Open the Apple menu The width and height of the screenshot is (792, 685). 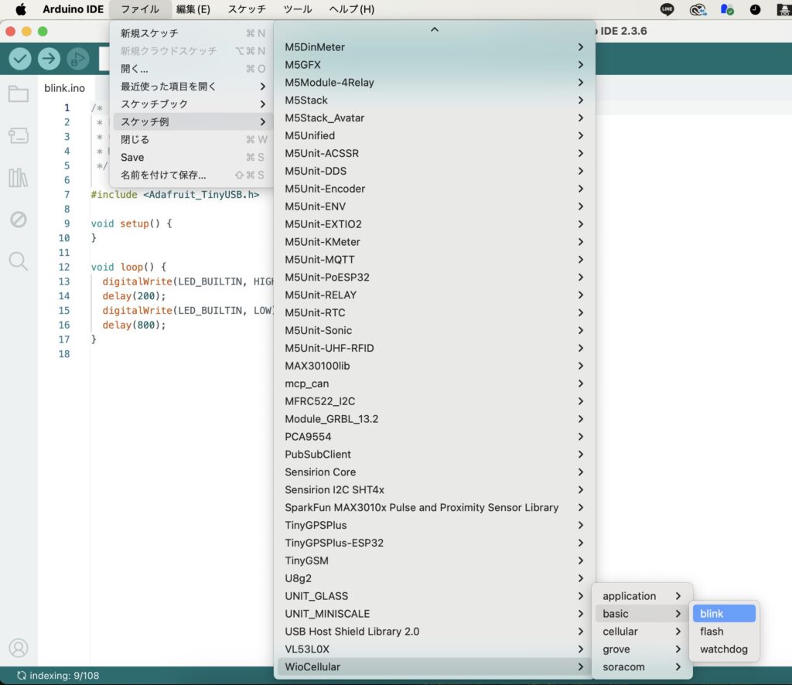coord(20,9)
